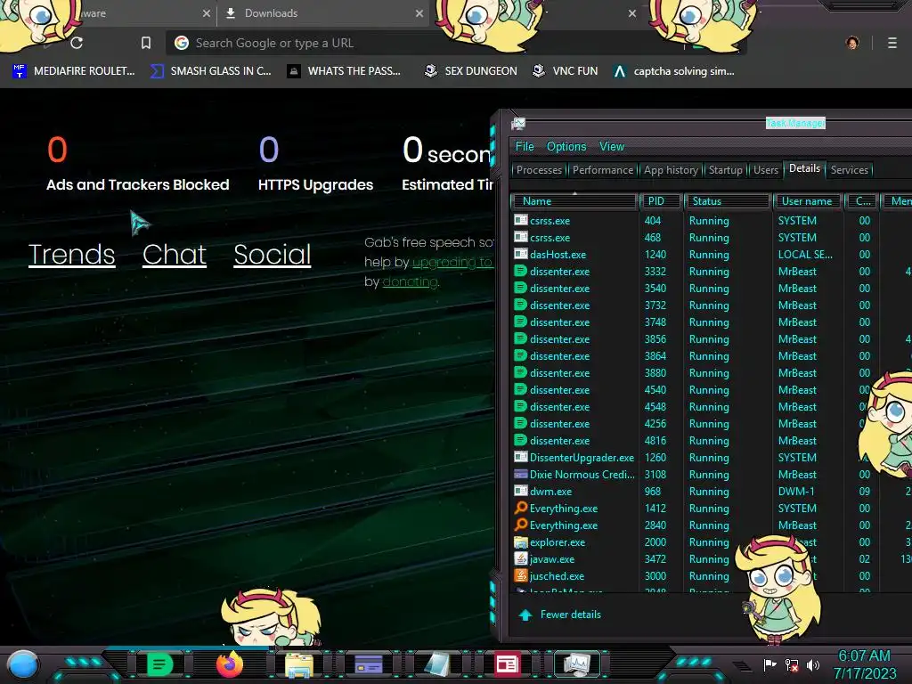
Task: Open the Action Center flag tray icon
Action: (769, 664)
